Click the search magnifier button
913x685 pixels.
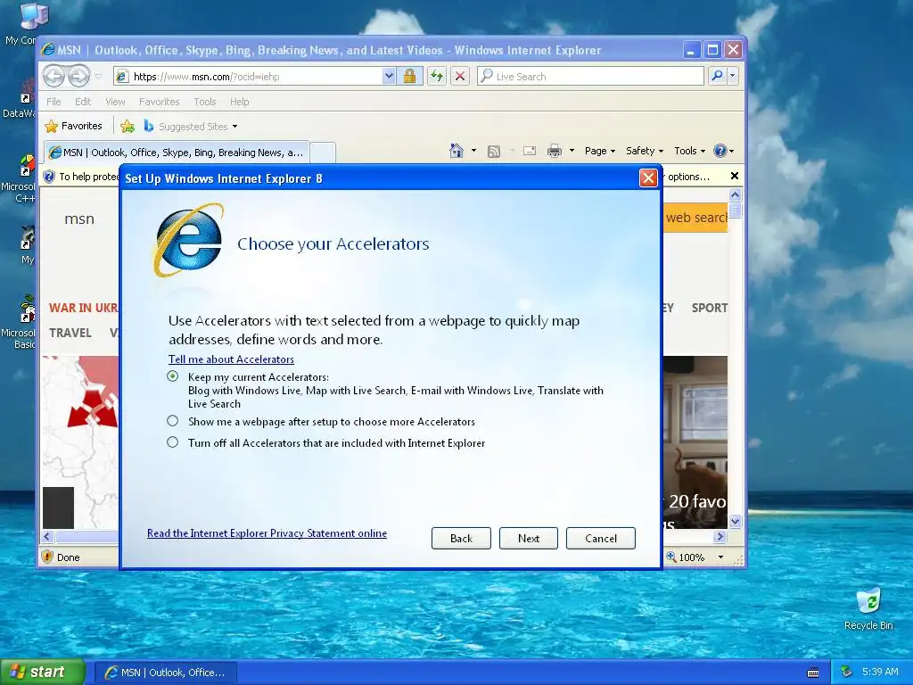coord(718,76)
